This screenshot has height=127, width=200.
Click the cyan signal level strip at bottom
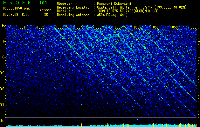[x=101, y=125]
